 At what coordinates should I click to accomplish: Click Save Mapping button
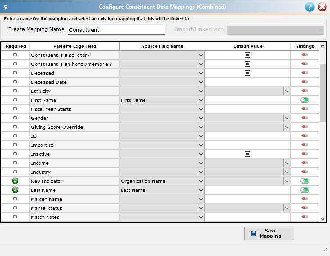[x=269, y=234]
